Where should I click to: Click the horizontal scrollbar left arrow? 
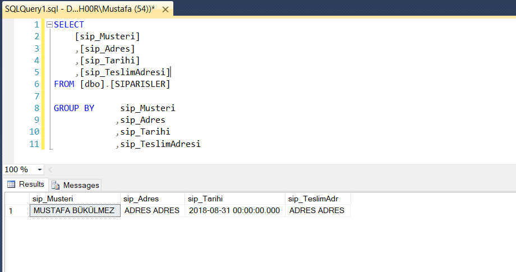click(x=50, y=169)
